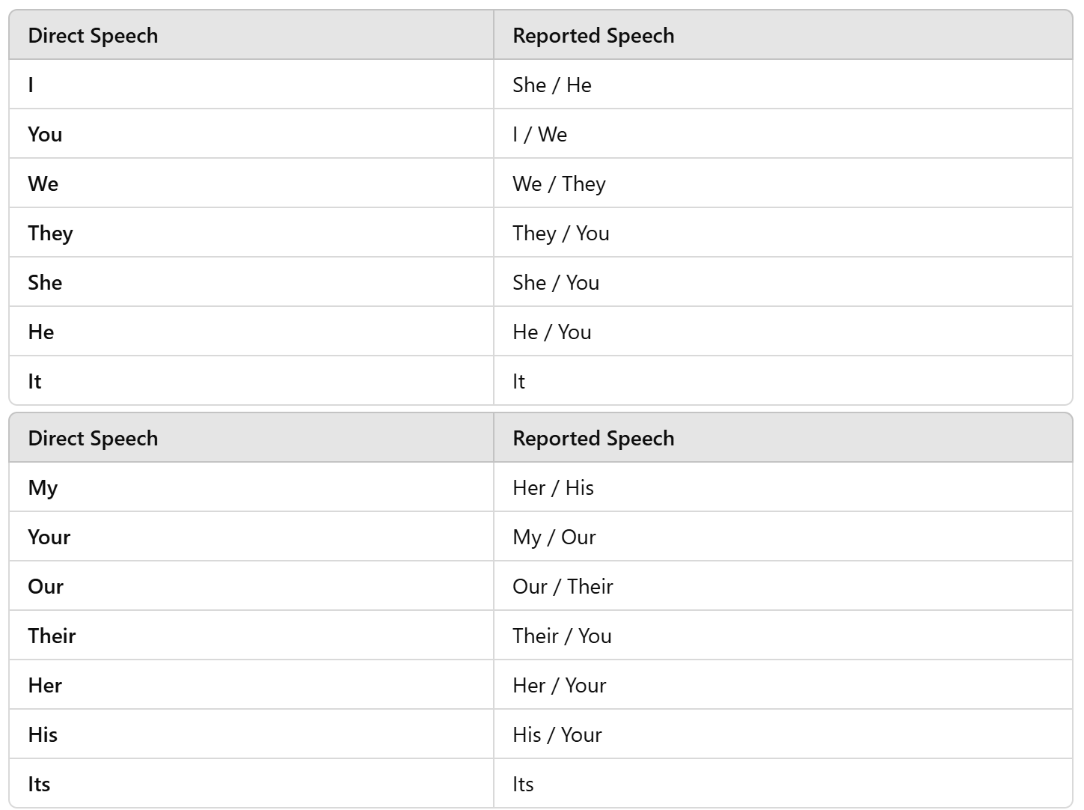The height and width of the screenshot is (810, 1084).
Task: Click the "We / They" table cell
Action: point(559,183)
